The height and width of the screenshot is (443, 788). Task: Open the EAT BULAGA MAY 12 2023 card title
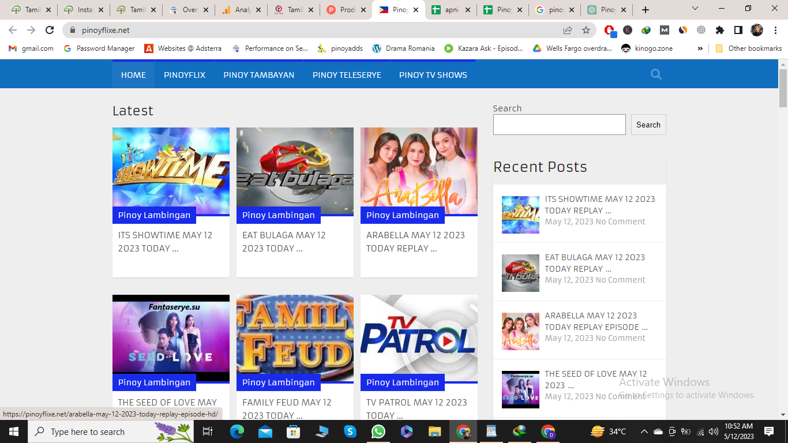point(284,242)
